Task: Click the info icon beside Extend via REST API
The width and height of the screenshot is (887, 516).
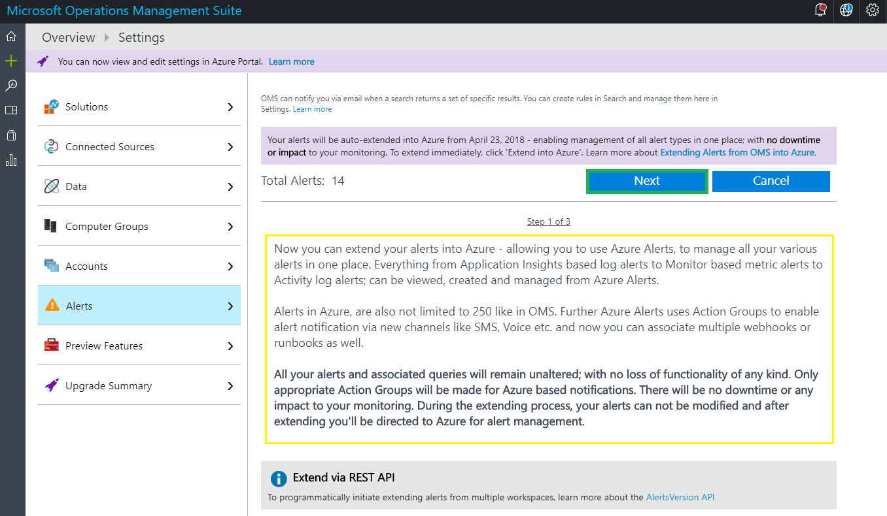Action: coord(279,478)
